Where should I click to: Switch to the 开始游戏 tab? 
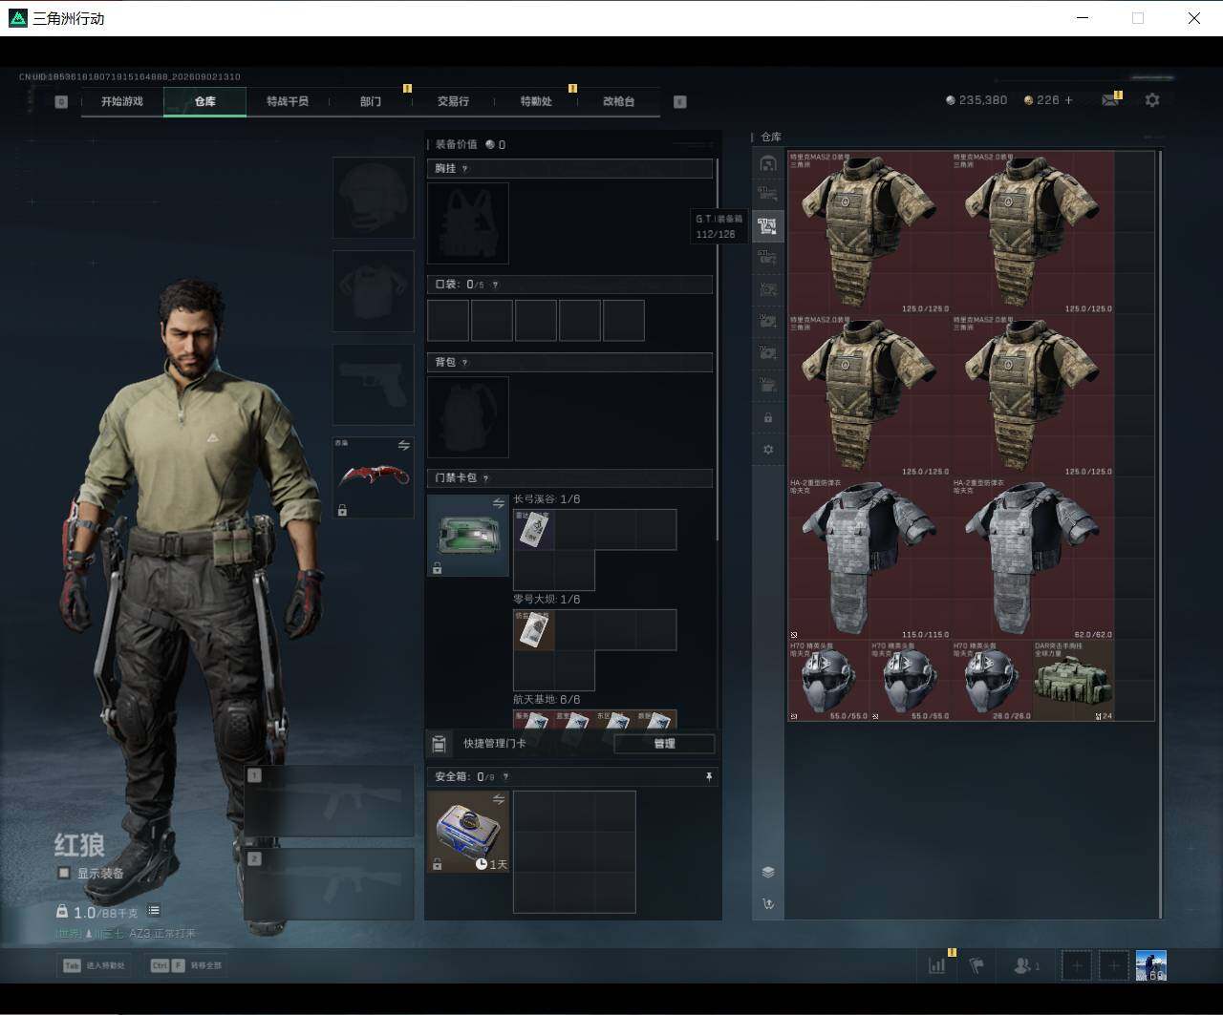(x=122, y=101)
